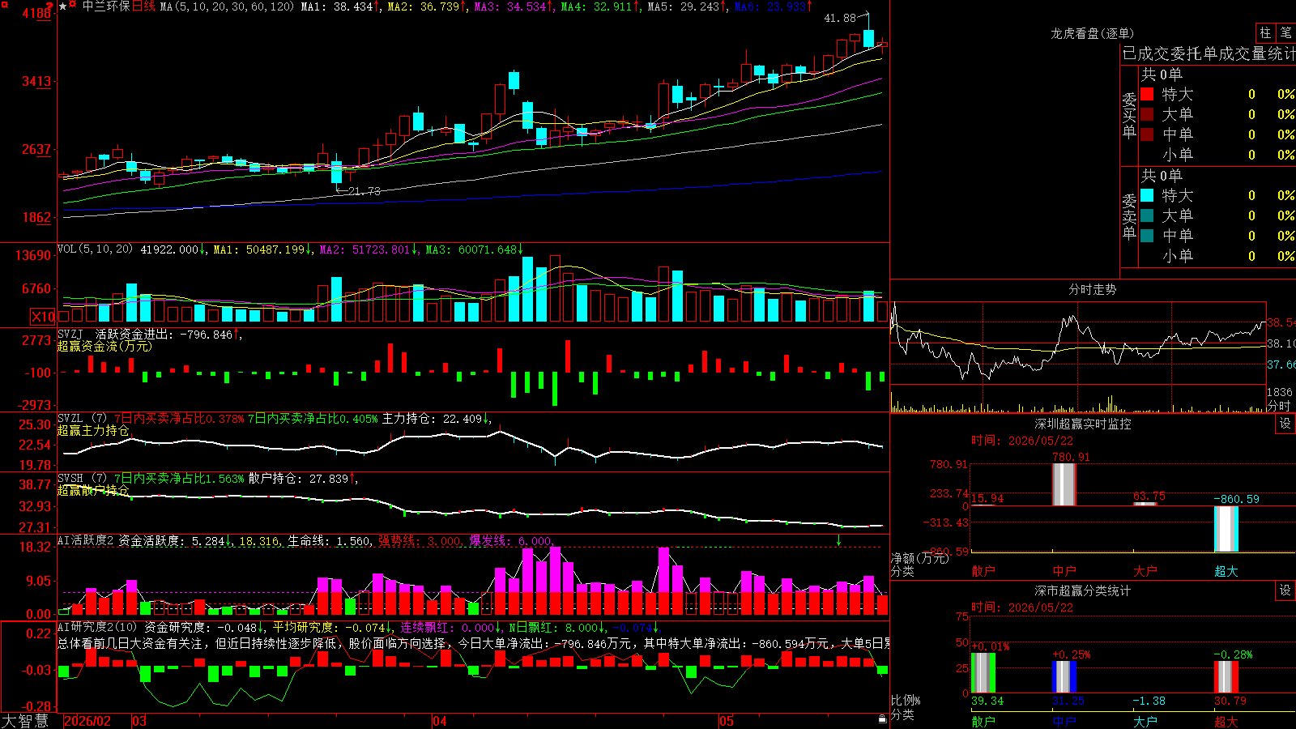Click the green MA4: 32.911 value
The height and width of the screenshot is (729, 1296).
(597, 6)
